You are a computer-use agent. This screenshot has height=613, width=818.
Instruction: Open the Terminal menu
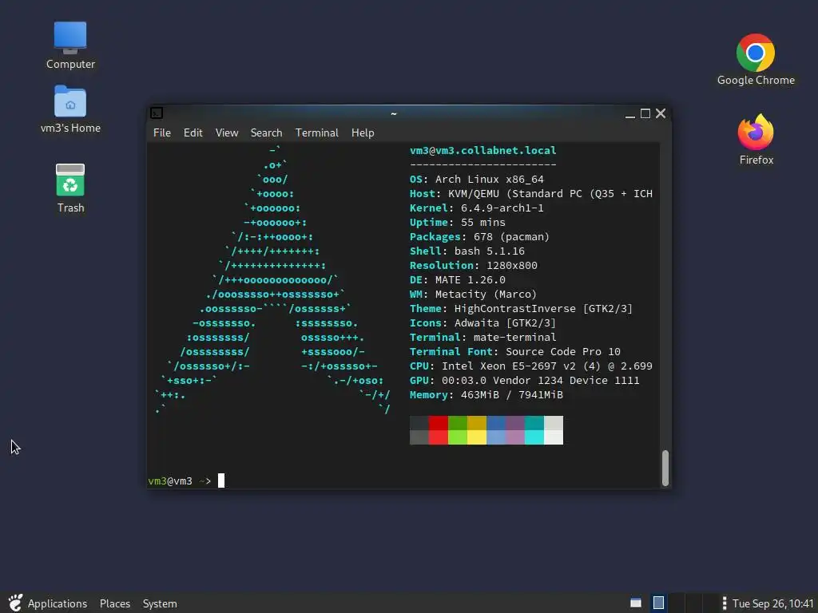pos(316,133)
